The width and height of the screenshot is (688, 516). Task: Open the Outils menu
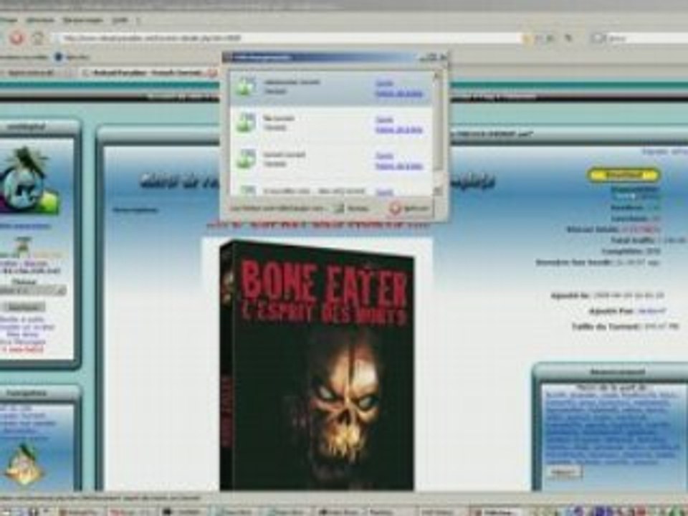pyautogui.click(x=120, y=20)
